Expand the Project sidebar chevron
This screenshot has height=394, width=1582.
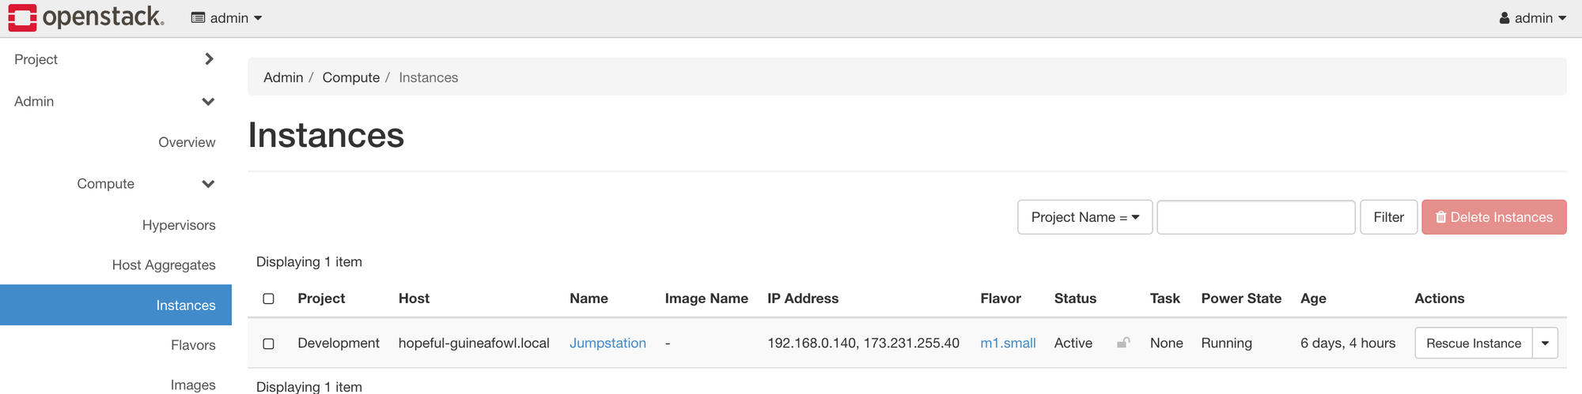pos(209,59)
